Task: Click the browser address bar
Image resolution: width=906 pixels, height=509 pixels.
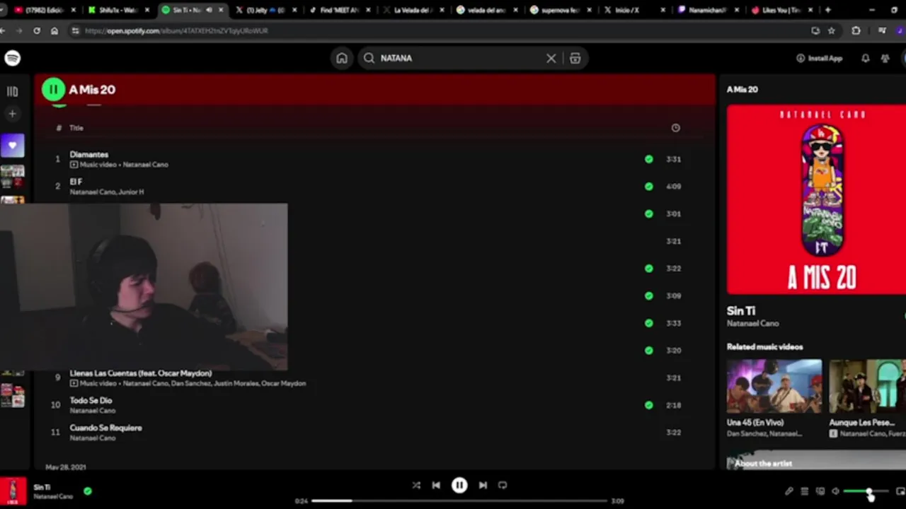Action: 439,30
